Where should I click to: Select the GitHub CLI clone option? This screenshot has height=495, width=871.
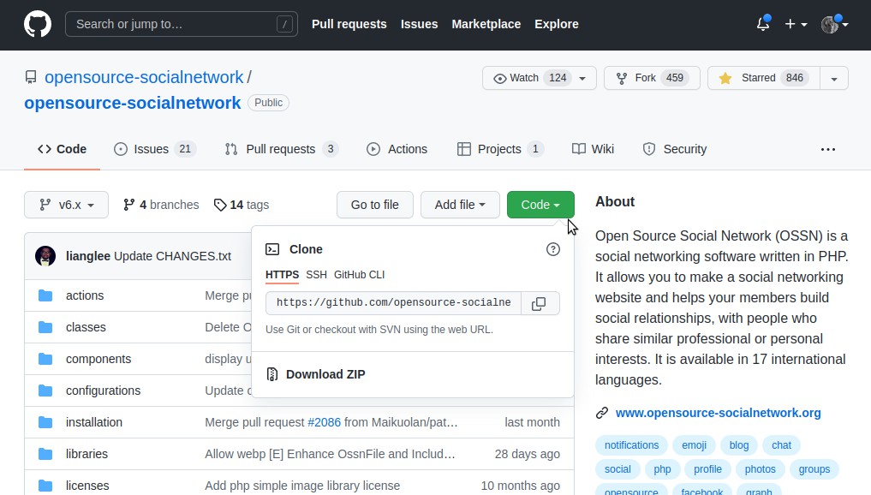pos(359,275)
